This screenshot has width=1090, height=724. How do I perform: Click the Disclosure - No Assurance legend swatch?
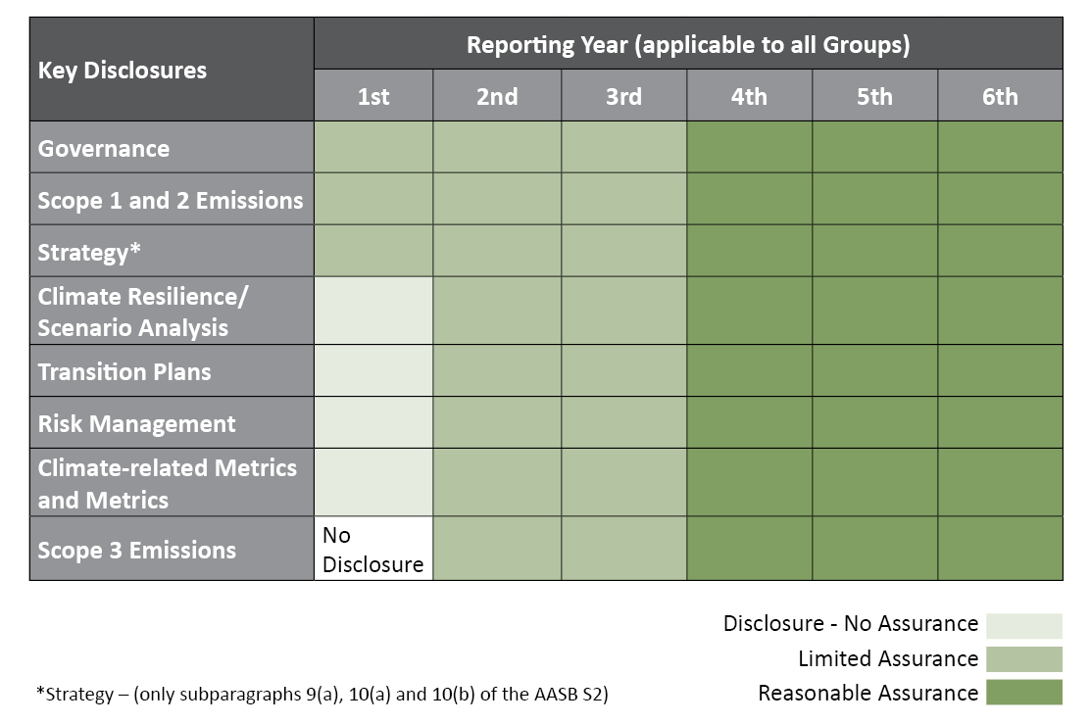click(x=1024, y=625)
